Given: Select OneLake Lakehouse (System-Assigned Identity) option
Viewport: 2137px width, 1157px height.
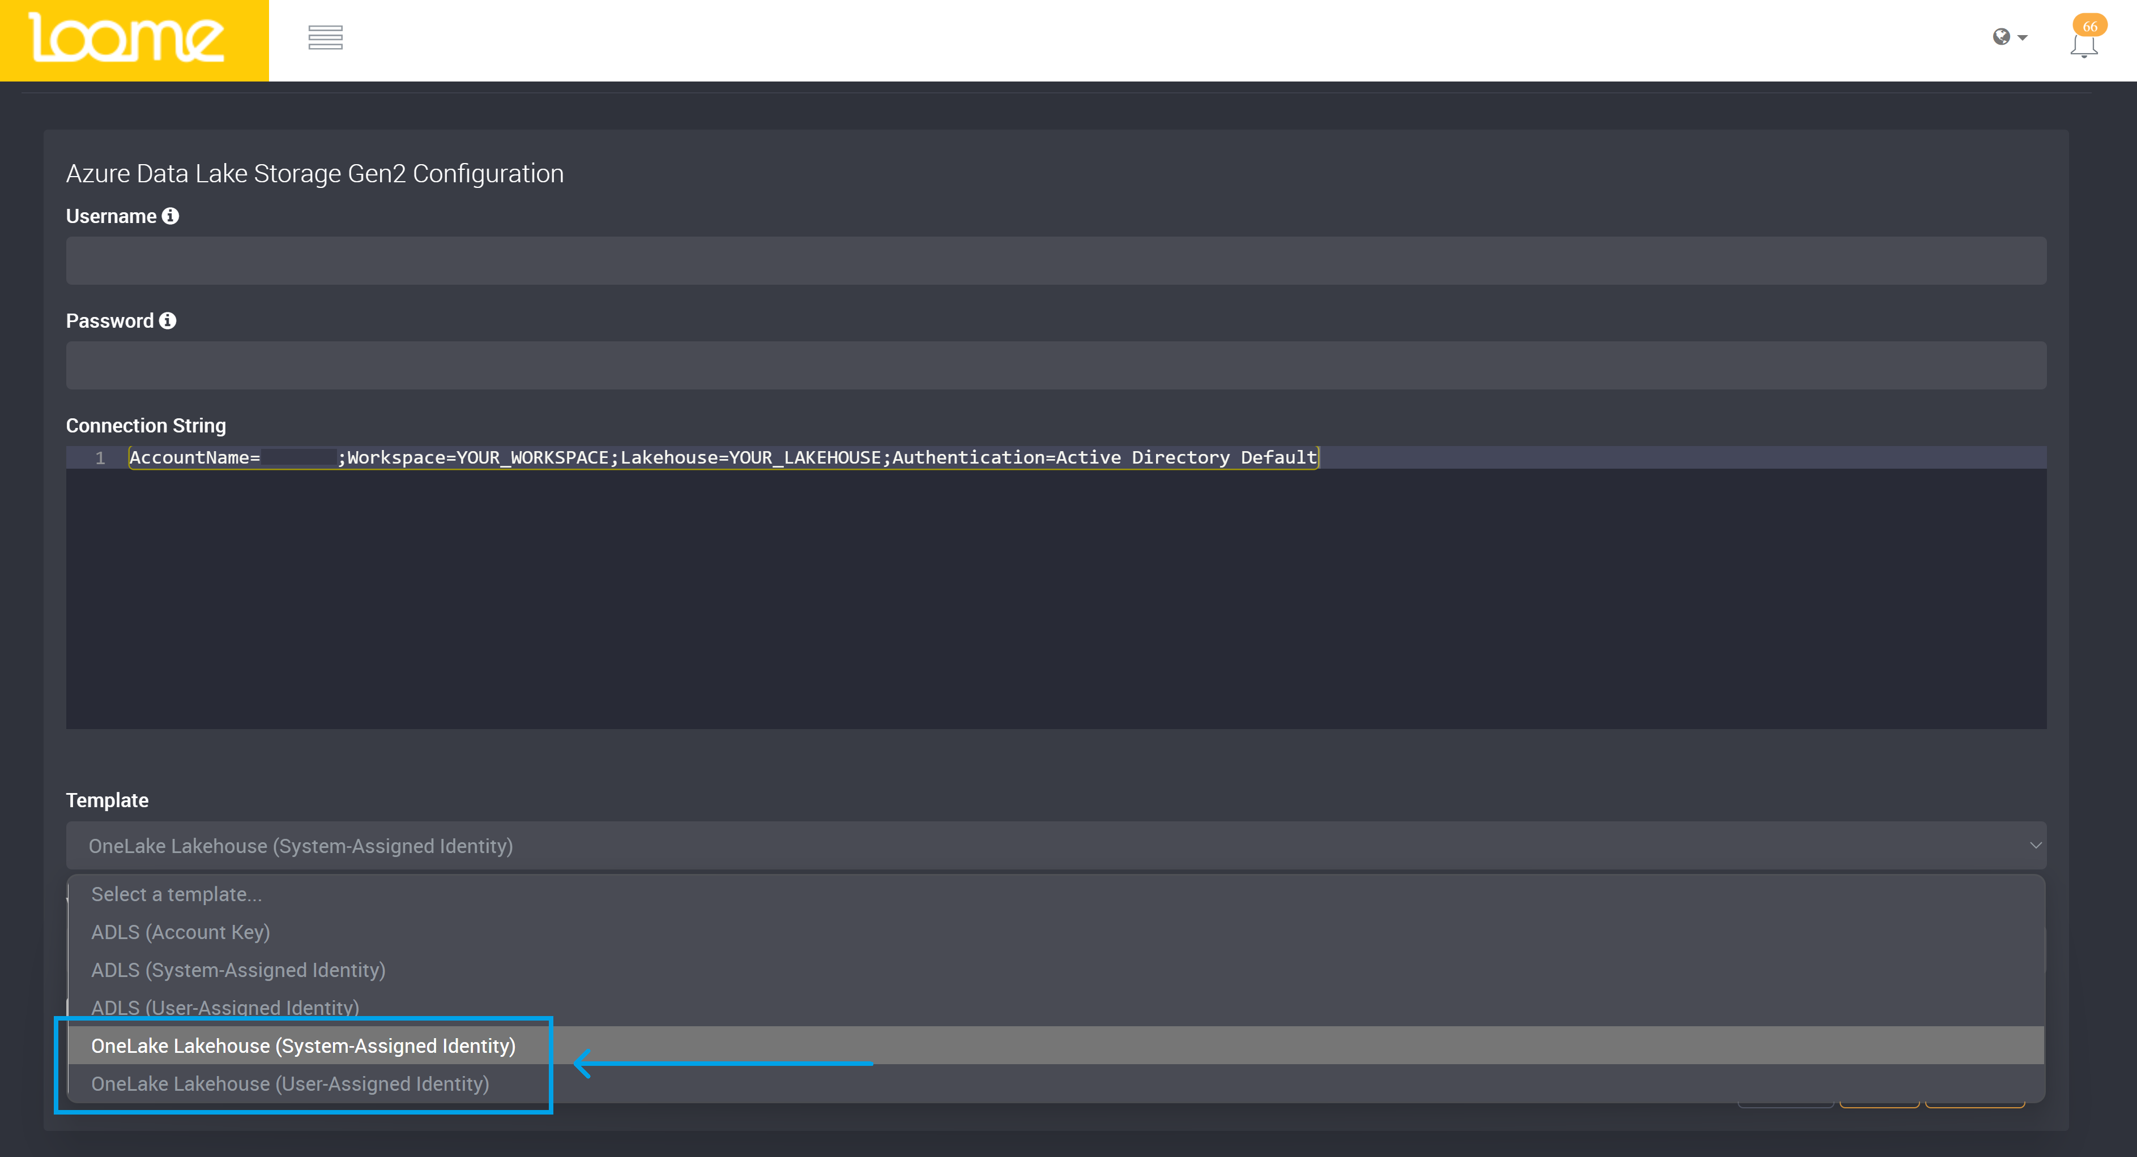Looking at the screenshot, I should click(1056, 1046).
